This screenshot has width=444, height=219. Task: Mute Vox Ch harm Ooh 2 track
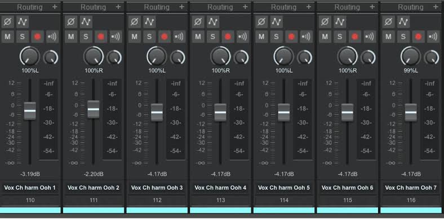click(x=71, y=37)
